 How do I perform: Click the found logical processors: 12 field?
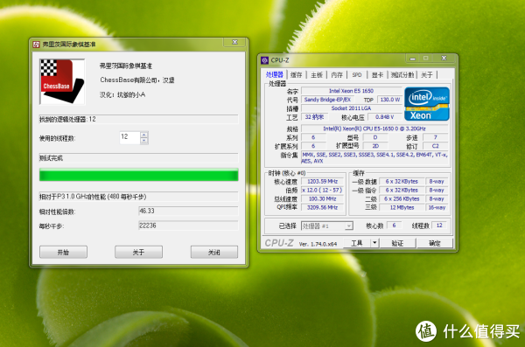point(138,119)
